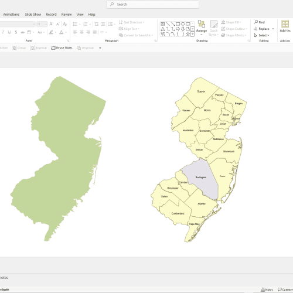Click Reuse Slides in quick access toolbar
Viewport: 293px width, 293px height.
[x=62, y=47]
